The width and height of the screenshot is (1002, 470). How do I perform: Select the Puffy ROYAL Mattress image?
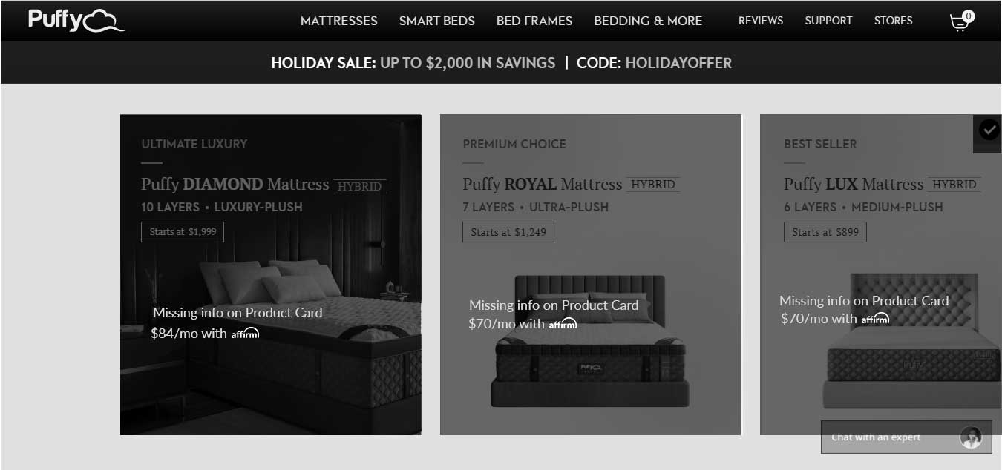pyautogui.click(x=592, y=341)
